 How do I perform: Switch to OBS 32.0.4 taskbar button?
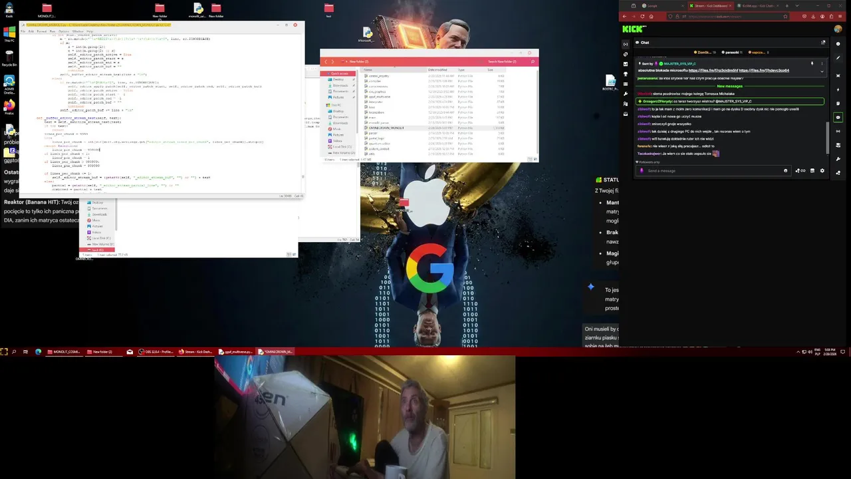pyautogui.click(x=157, y=351)
